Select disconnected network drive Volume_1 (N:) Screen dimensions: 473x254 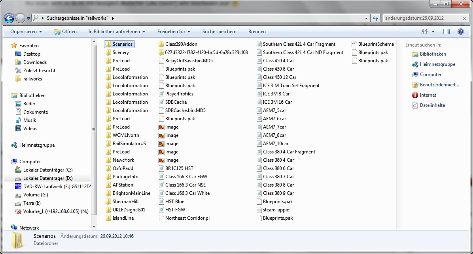coord(56,211)
